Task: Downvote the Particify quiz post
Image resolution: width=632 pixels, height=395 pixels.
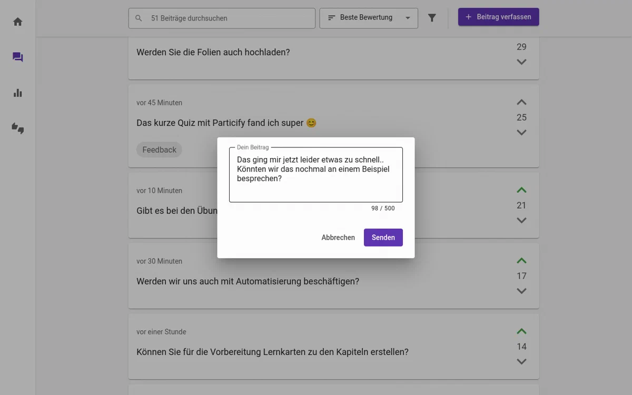Action: point(521,133)
